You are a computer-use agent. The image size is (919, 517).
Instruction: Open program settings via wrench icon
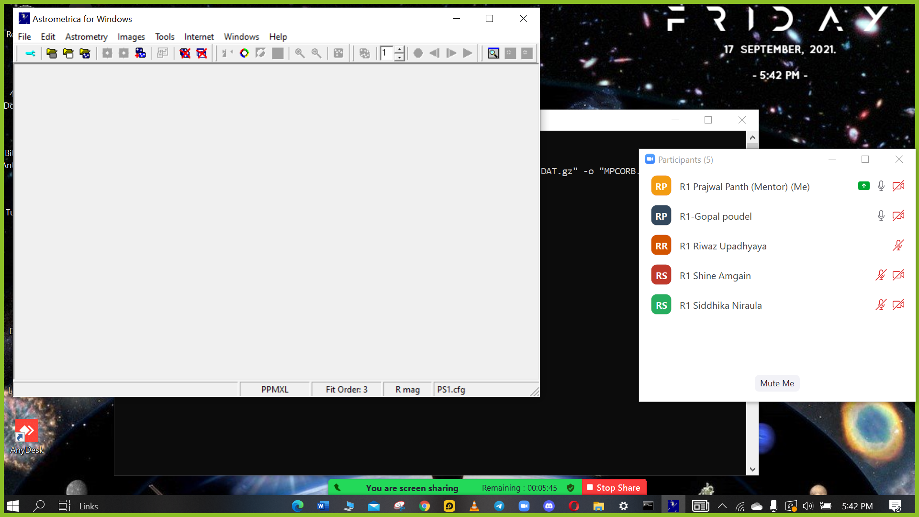[30, 53]
